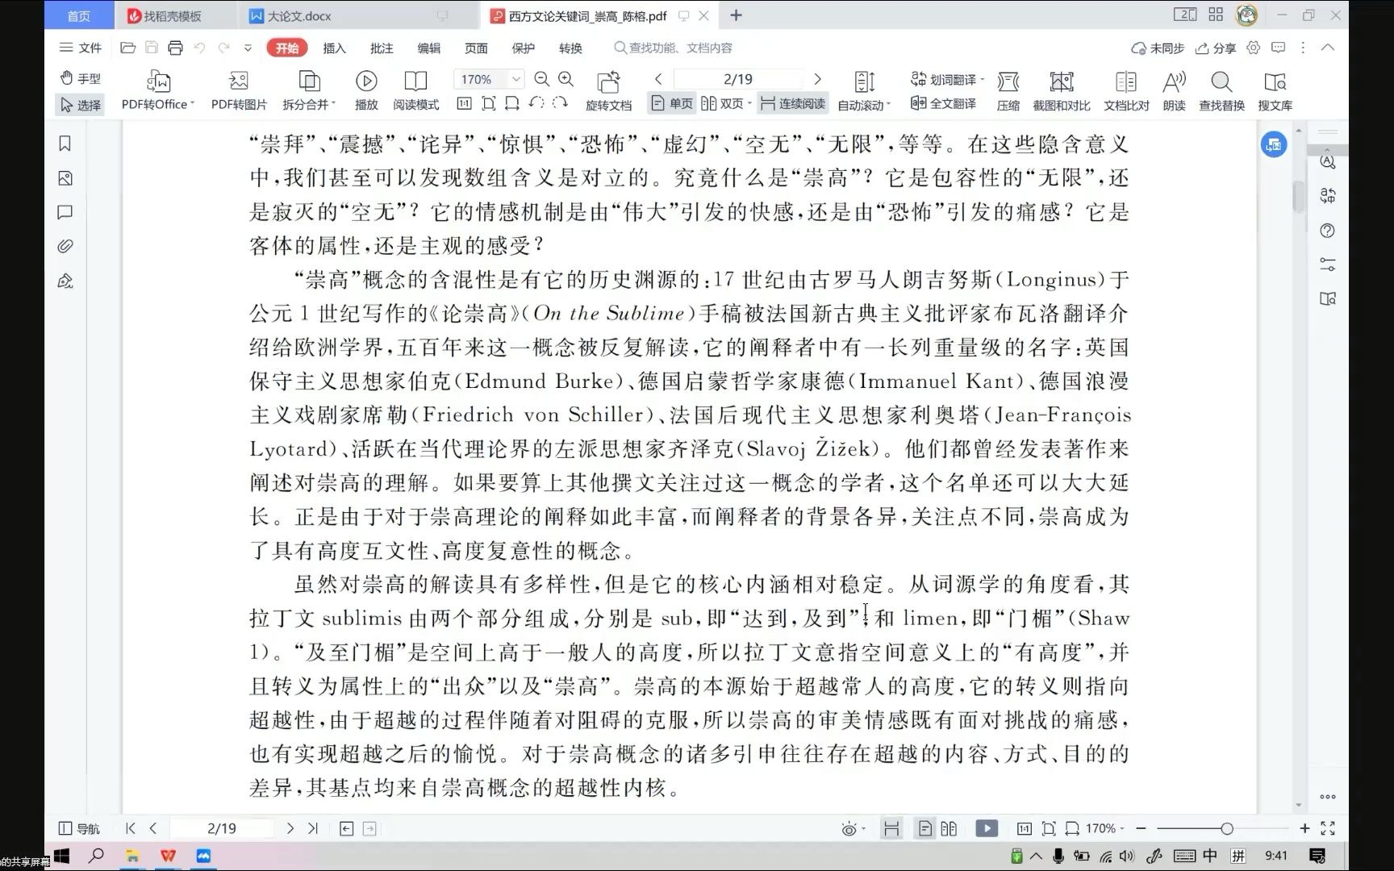
Task: Toggle continuous reading mode
Action: click(792, 103)
